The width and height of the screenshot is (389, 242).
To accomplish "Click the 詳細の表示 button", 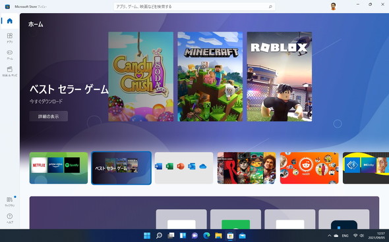I will click(x=48, y=116).
